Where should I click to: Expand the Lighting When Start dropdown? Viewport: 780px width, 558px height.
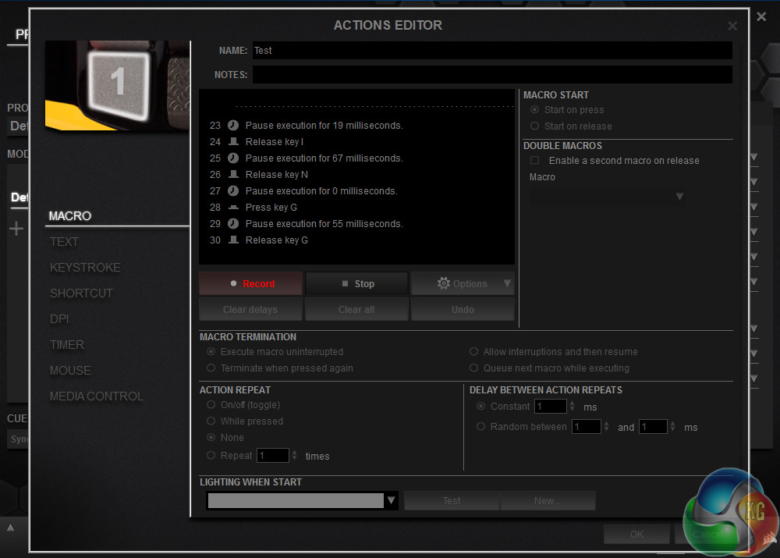tap(392, 501)
